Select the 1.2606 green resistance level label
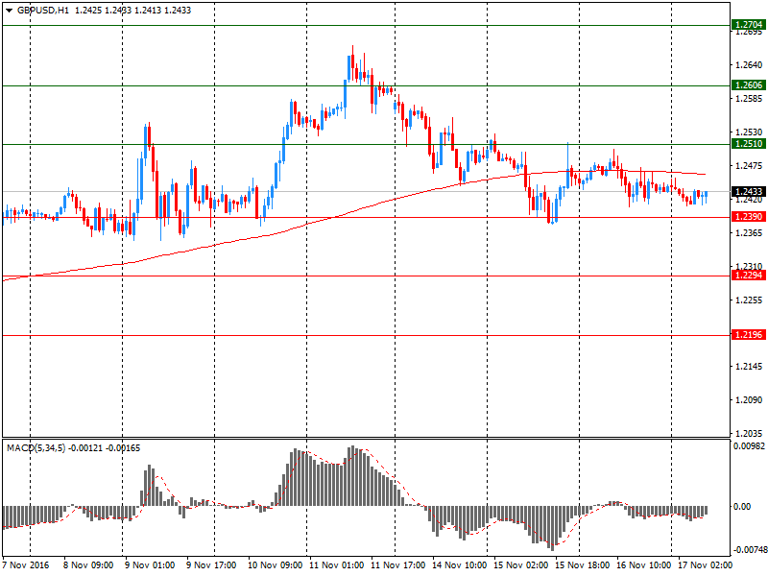 (749, 85)
